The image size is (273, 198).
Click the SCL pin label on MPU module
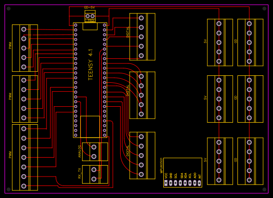tap(176, 176)
